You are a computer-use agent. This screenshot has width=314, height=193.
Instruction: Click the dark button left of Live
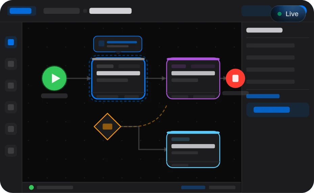click(x=256, y=11)
